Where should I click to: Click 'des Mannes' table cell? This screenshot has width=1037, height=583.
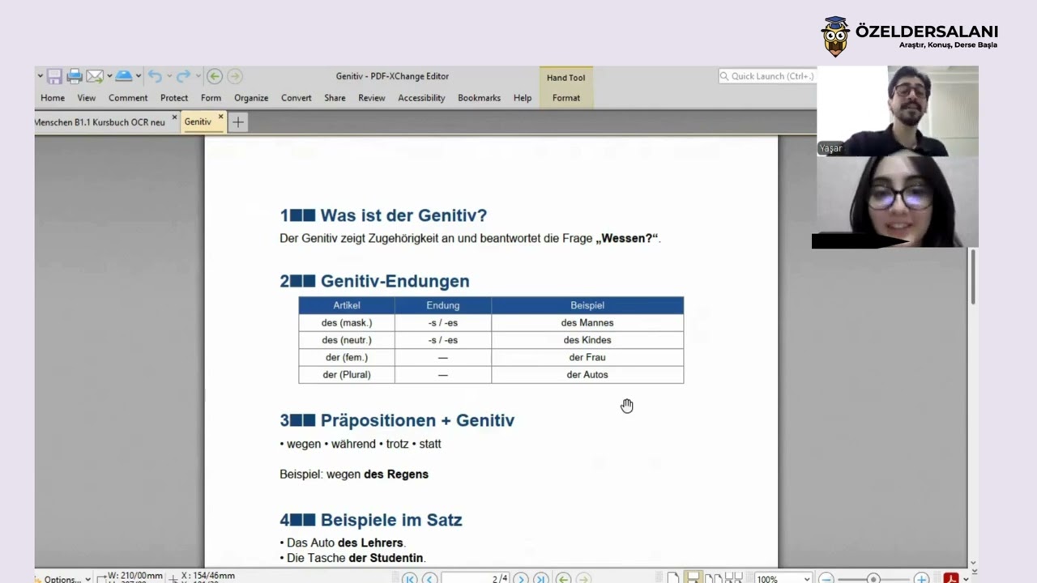[x=587, y=323]
